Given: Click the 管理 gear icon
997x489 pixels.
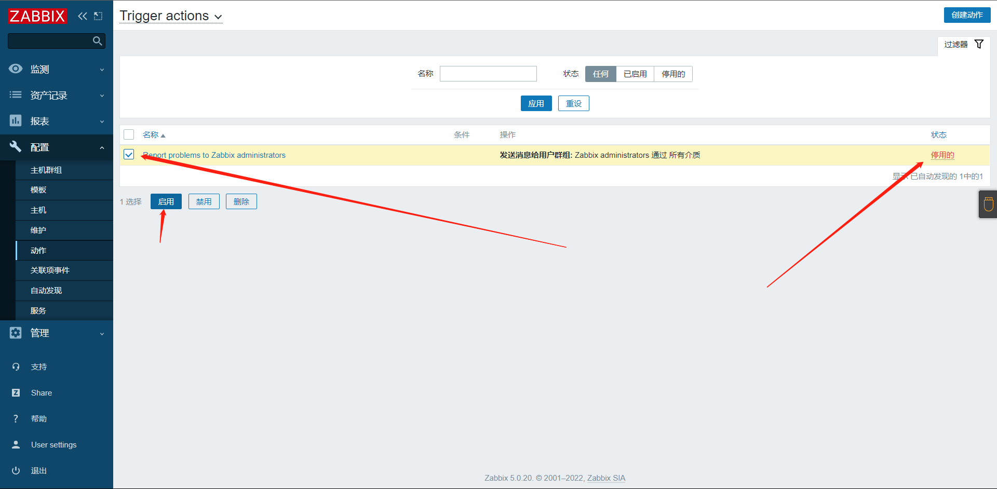Looking at the screenshot, I should tap(16, 333).
